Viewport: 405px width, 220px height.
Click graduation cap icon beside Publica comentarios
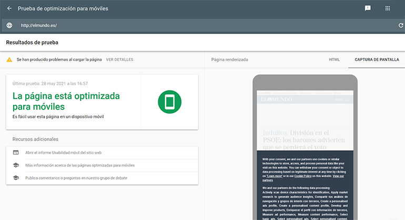click(x=16, y=178)
